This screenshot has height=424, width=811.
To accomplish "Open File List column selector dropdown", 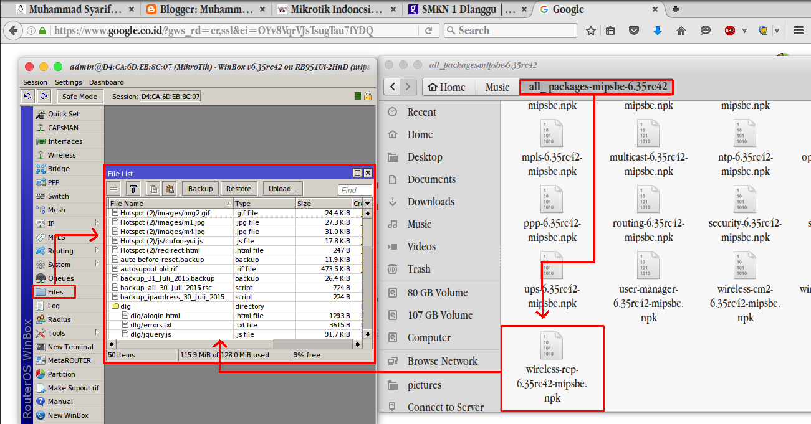I will coord(368,204).
